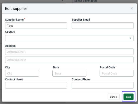This screenshot has width=138, height=104.
Task: Click into the State input field
Action: pyautogui.click(x=69, y=73)
